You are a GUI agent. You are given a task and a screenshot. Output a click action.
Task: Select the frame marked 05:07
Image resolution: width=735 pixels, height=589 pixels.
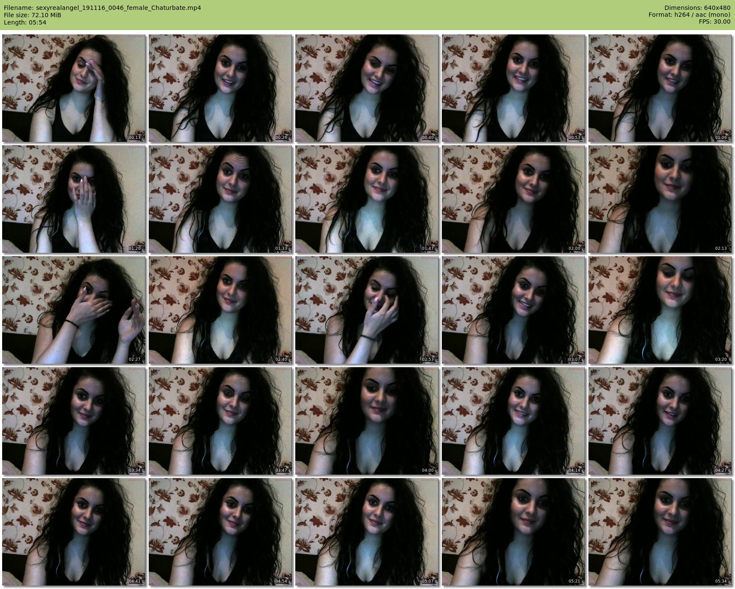point(367,532)
